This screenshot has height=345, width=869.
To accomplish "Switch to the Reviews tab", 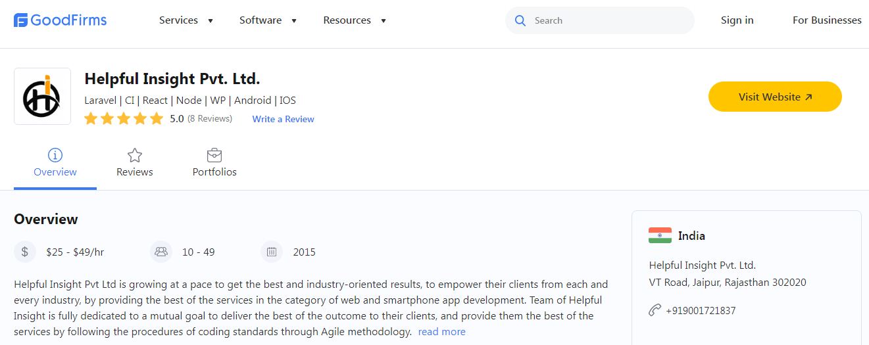I will pyautogui.click(x=135, y=172).
